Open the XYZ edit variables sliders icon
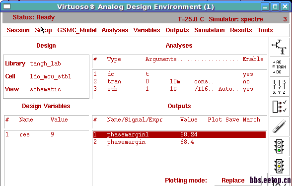This screenshot has width=292, height=186. click(x=279, y=87)
